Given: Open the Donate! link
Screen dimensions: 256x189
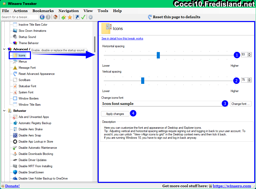Looking at the screenshot, I should coord(12,186).
